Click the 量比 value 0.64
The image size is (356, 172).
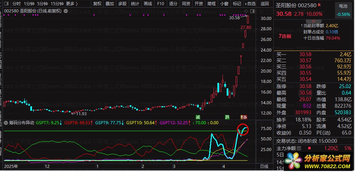pyautogui.click(x=346, y=93)
